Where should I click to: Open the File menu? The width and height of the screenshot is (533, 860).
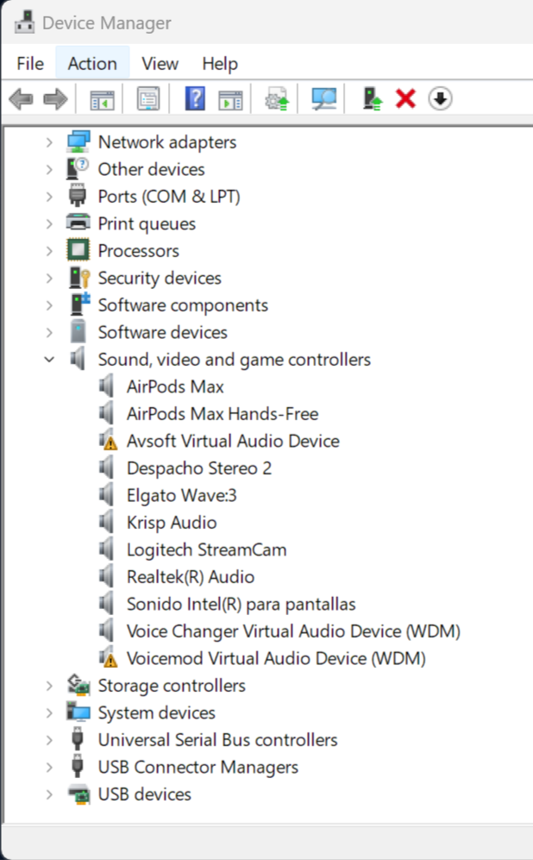tap(30, 64)
